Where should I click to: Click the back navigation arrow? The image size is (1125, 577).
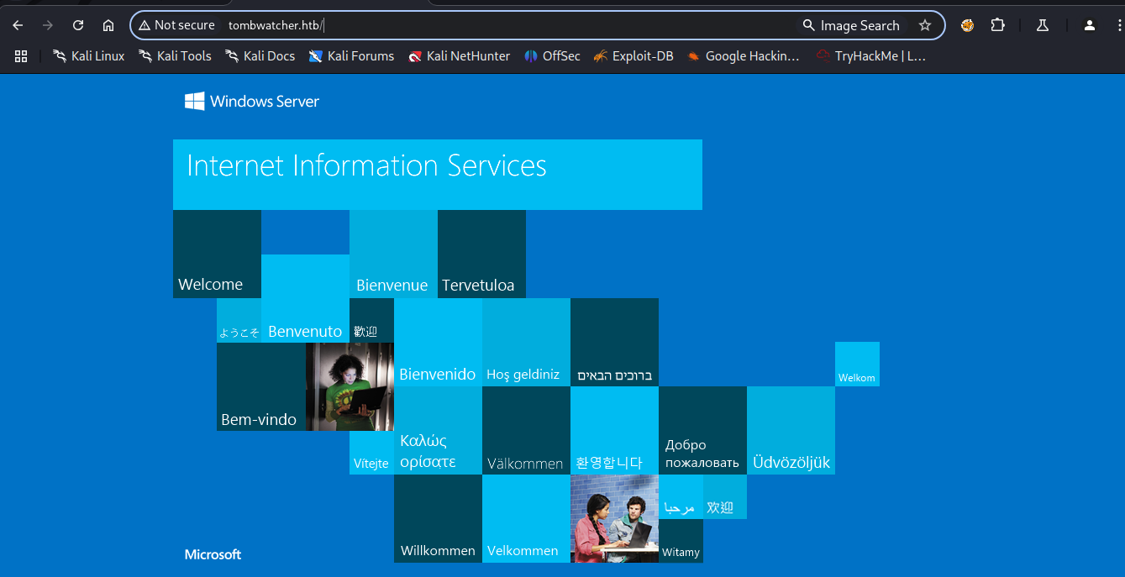(18, 25)
